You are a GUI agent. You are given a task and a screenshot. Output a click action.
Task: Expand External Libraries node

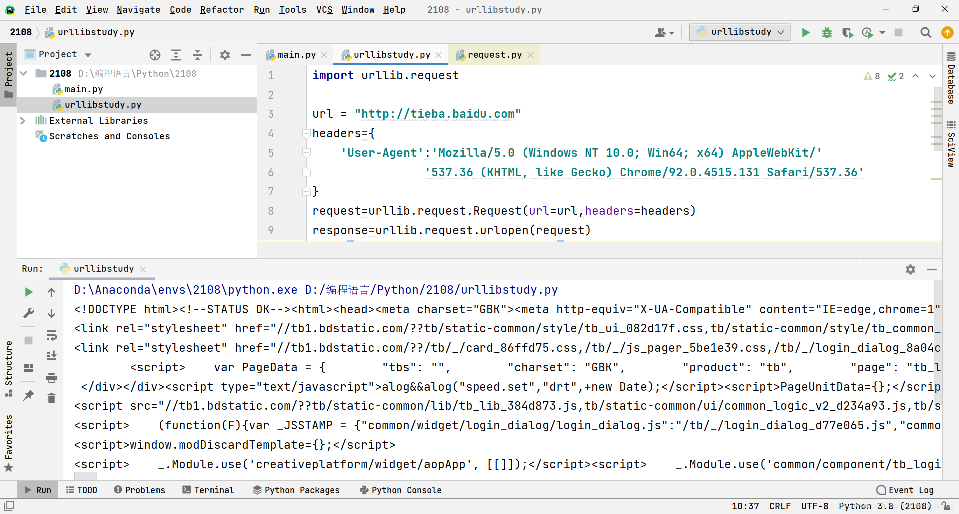pyautogui.click(x=23, y=120)
